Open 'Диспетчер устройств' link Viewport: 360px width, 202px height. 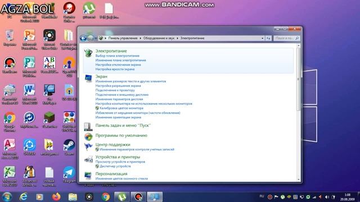tap(115, 166)
